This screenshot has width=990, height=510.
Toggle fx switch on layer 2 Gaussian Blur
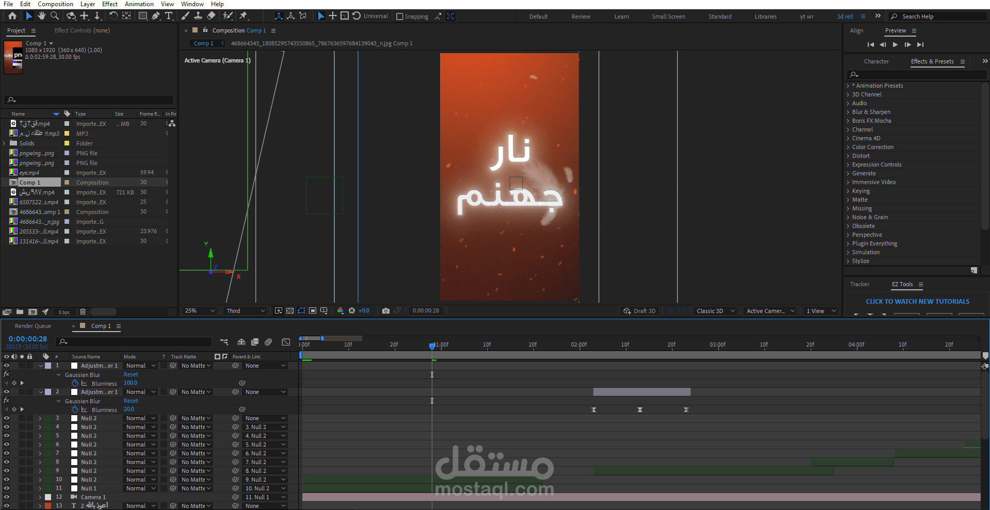[x=7, y=401]
